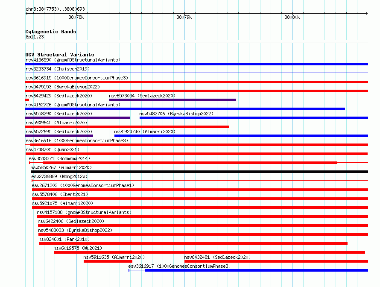
Task: Open variant nsv6019575 (Wu2021)
Action: tap(78, 248)
